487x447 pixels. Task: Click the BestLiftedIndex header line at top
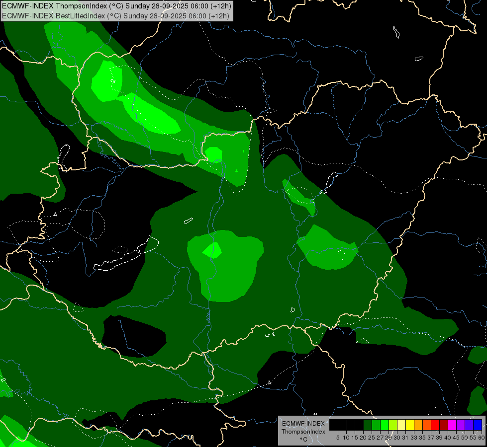(115, 15)
